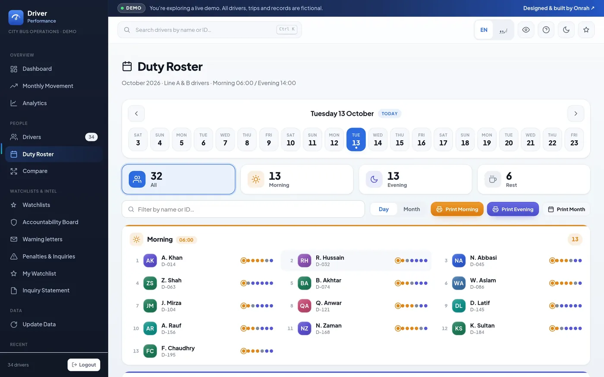Click the Driver Performance logo icon
604x377 pixels.
tap(16, 17)
